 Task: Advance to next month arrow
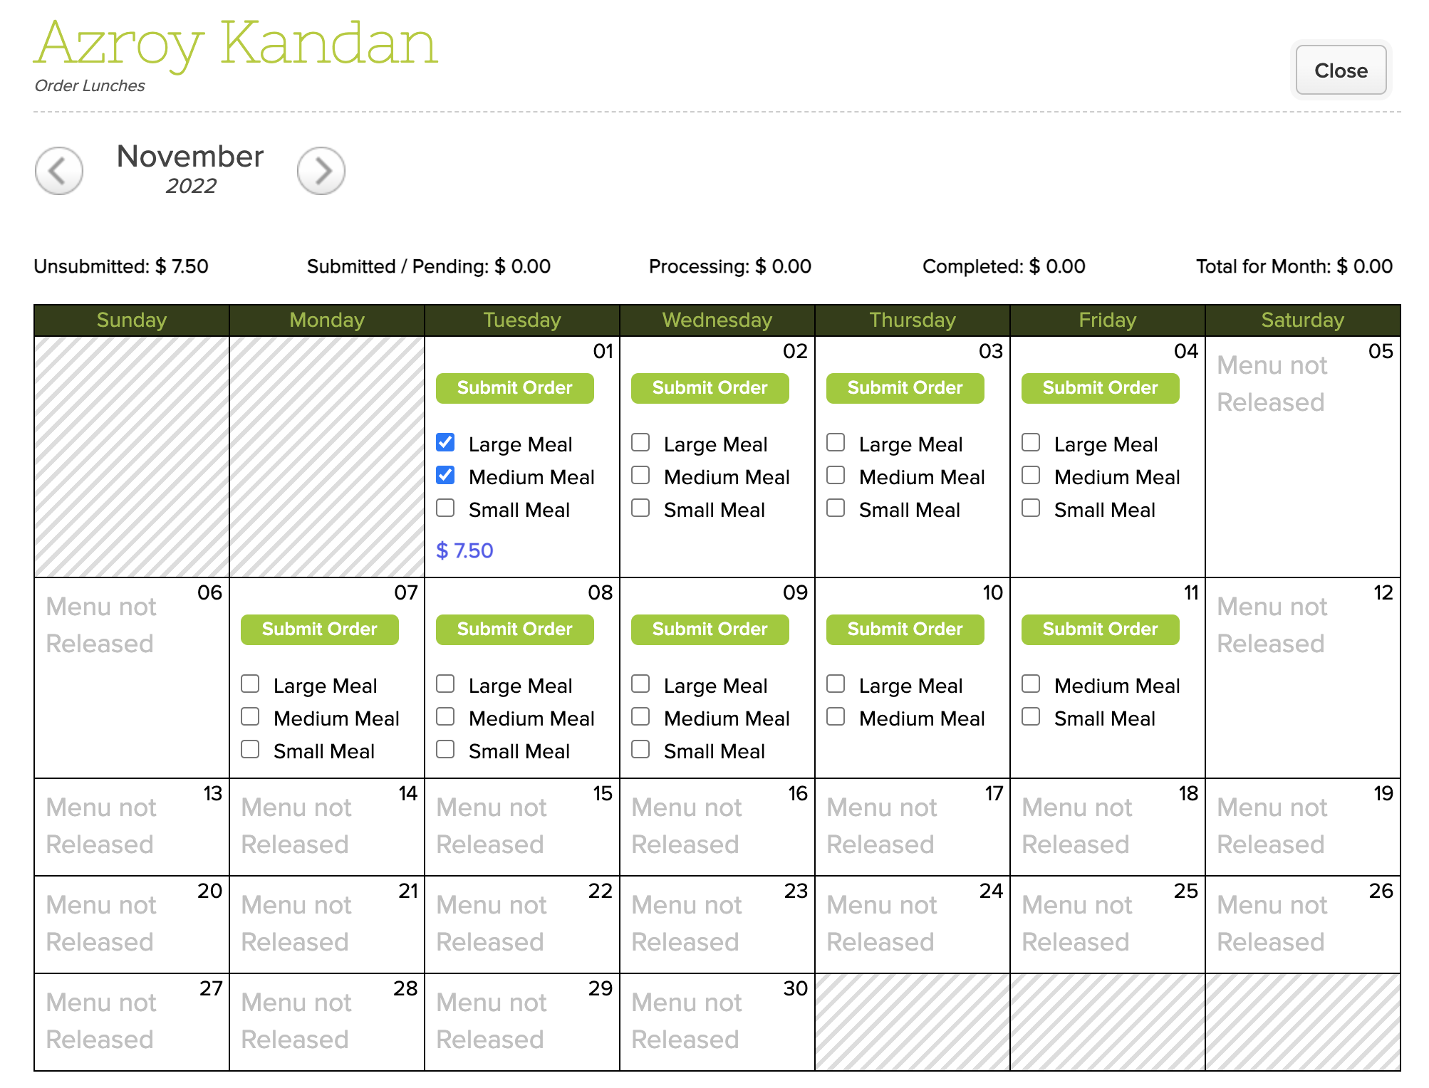point(321,171)
